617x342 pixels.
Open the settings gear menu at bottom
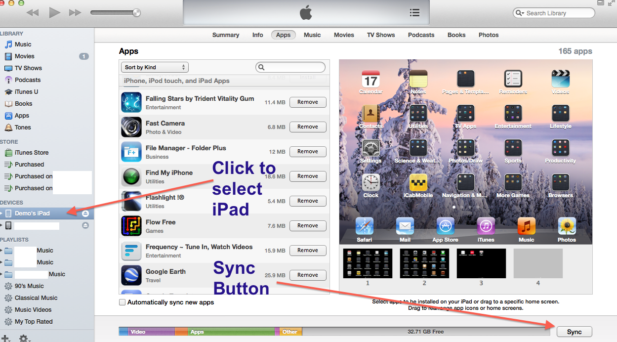(25, 339)
